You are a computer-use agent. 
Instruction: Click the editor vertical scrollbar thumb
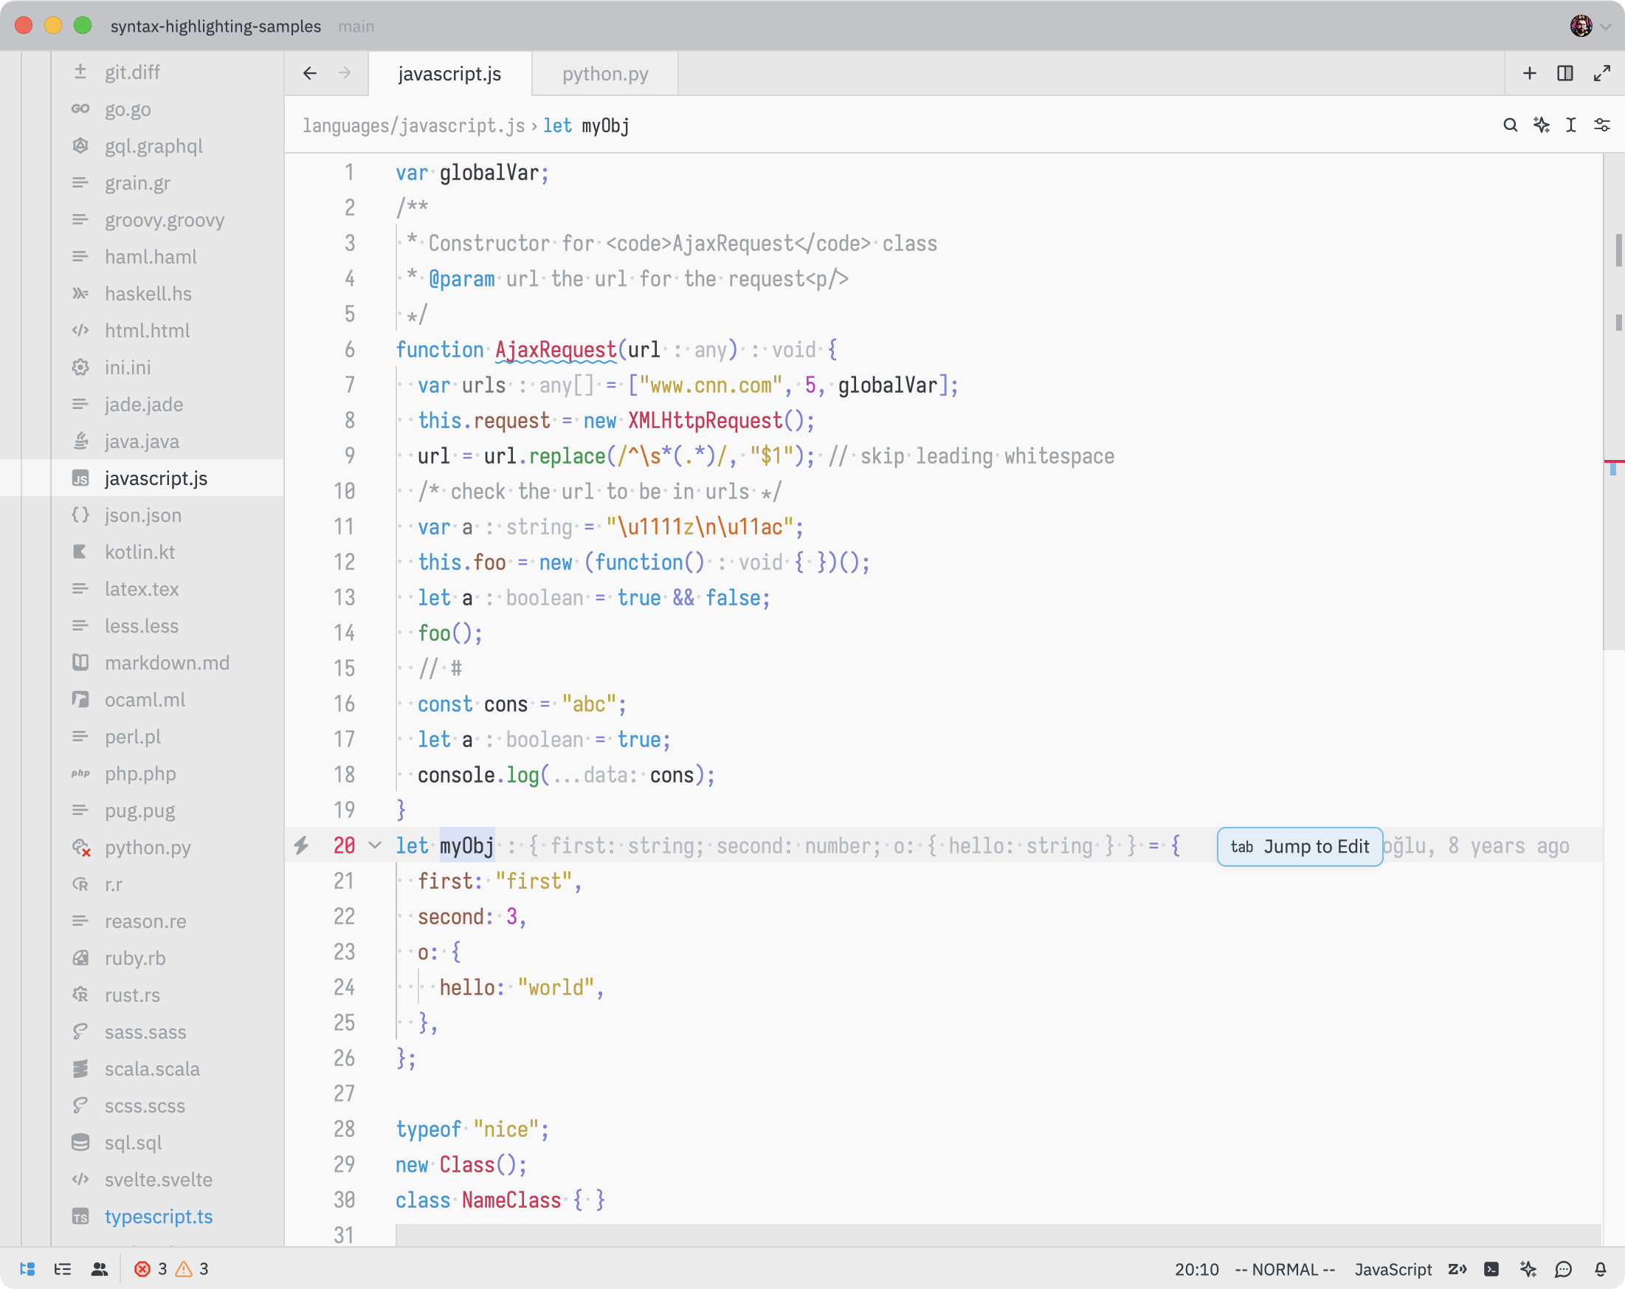tap(1614, 402)
